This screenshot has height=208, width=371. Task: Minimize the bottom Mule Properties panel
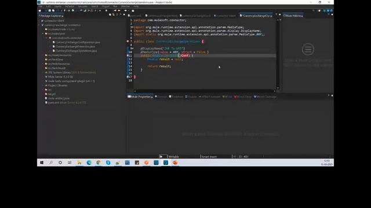329,95
